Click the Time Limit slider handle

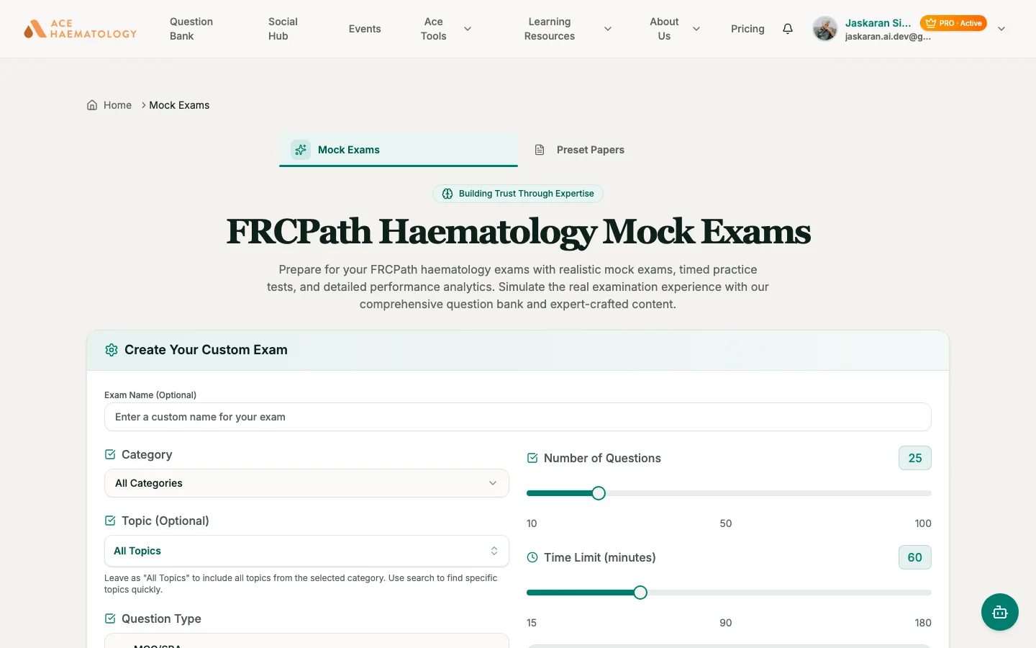click(640, 593)
